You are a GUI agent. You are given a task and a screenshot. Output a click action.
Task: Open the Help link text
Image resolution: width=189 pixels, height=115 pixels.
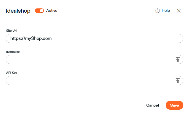pos(166,11)
